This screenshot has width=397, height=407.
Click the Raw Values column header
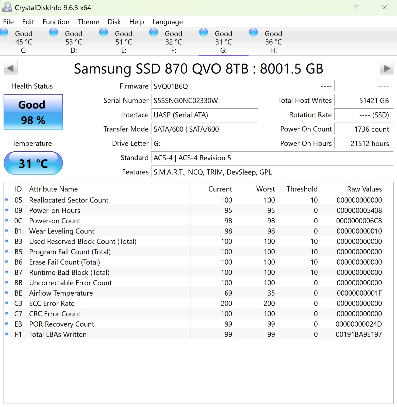pos(351,189)
